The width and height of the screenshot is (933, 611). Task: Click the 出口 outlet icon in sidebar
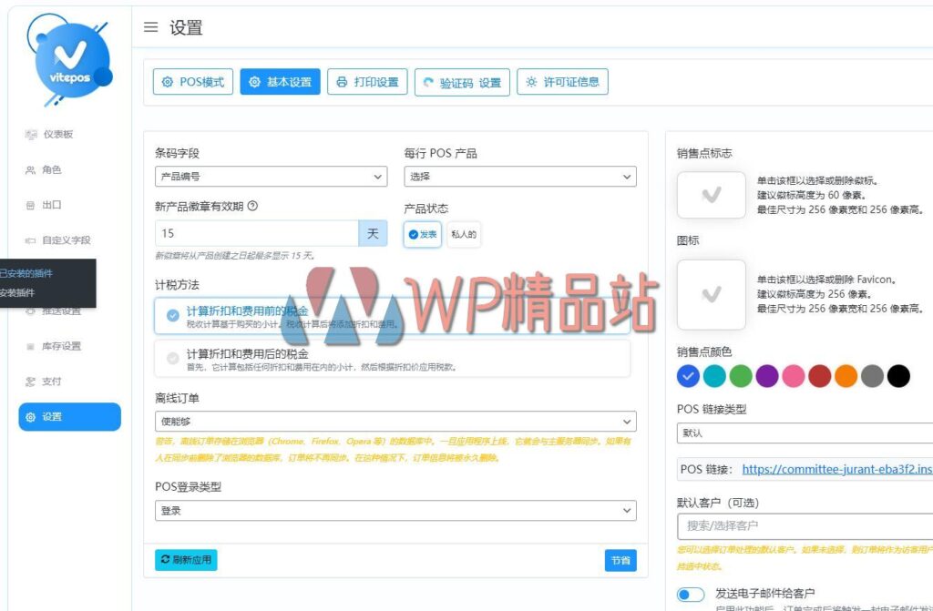coord(28,205)
